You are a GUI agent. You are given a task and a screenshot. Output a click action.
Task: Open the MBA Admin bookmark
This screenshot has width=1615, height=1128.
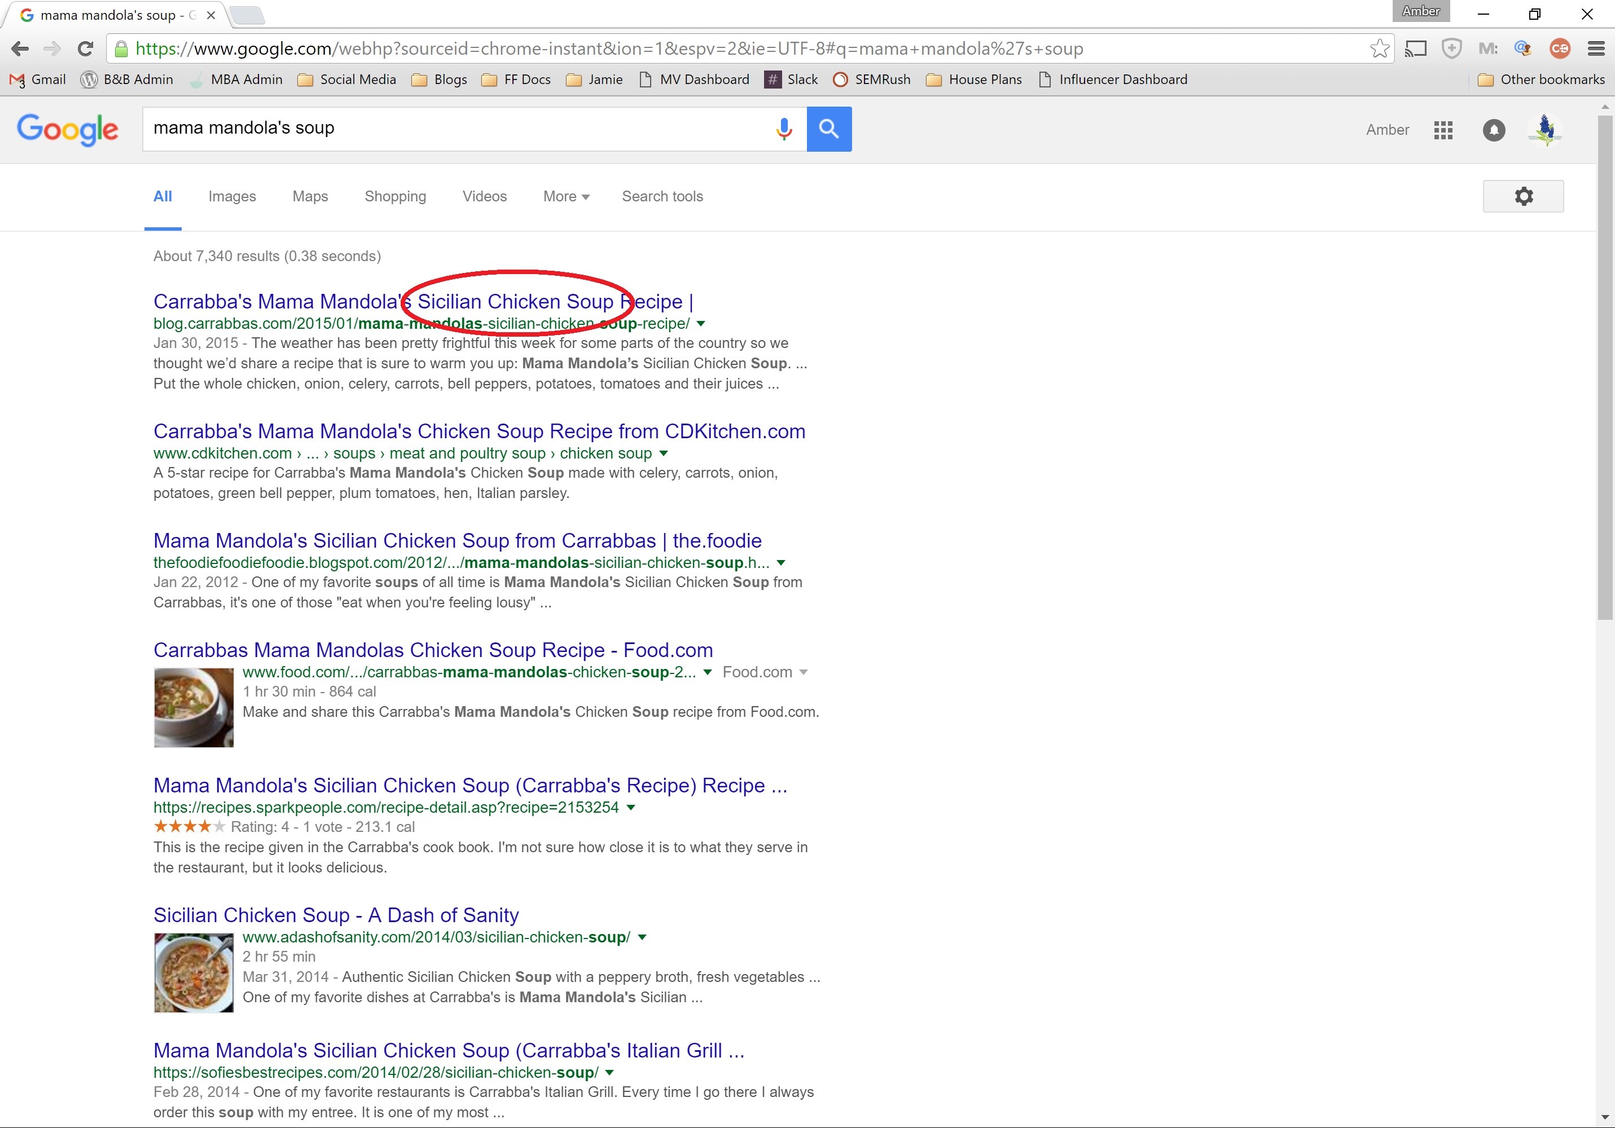click(236, 80)
